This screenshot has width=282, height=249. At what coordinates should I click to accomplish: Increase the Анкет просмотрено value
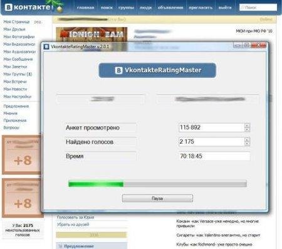click(x=247, y=125)
